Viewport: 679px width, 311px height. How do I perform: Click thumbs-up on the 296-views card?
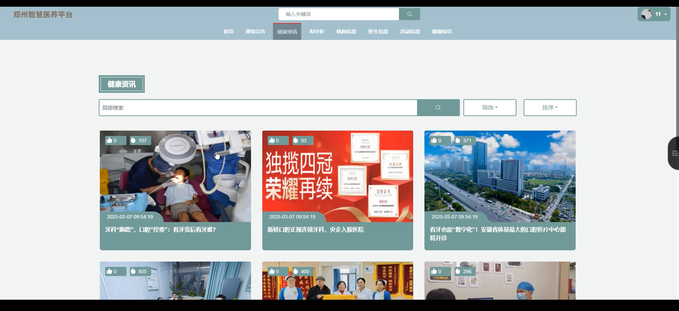[x=434, y=271]
